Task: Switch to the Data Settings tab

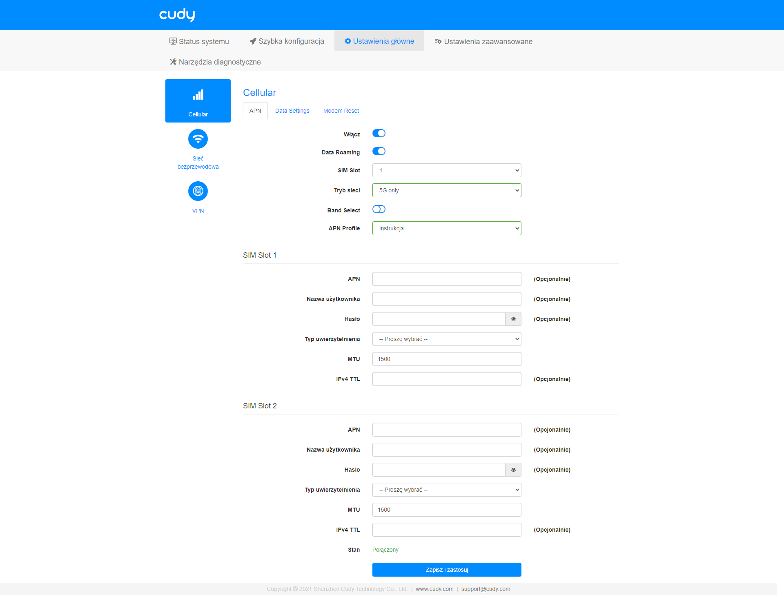Action: pyautogui.click(x=292, y=111)
